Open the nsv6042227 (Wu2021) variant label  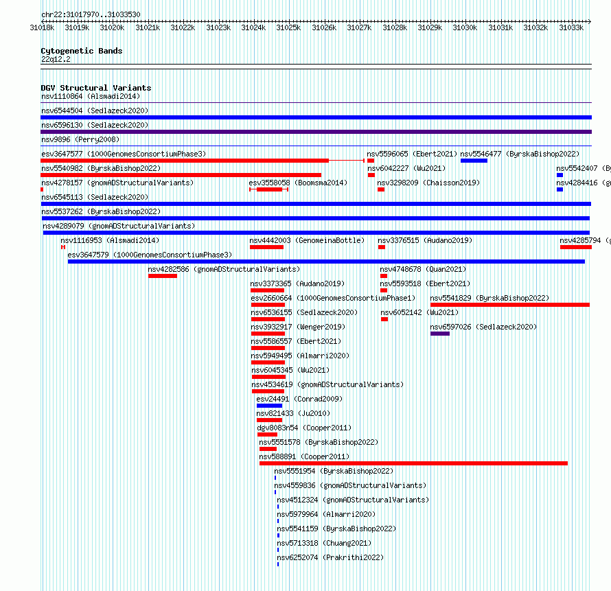pos(406,168)
